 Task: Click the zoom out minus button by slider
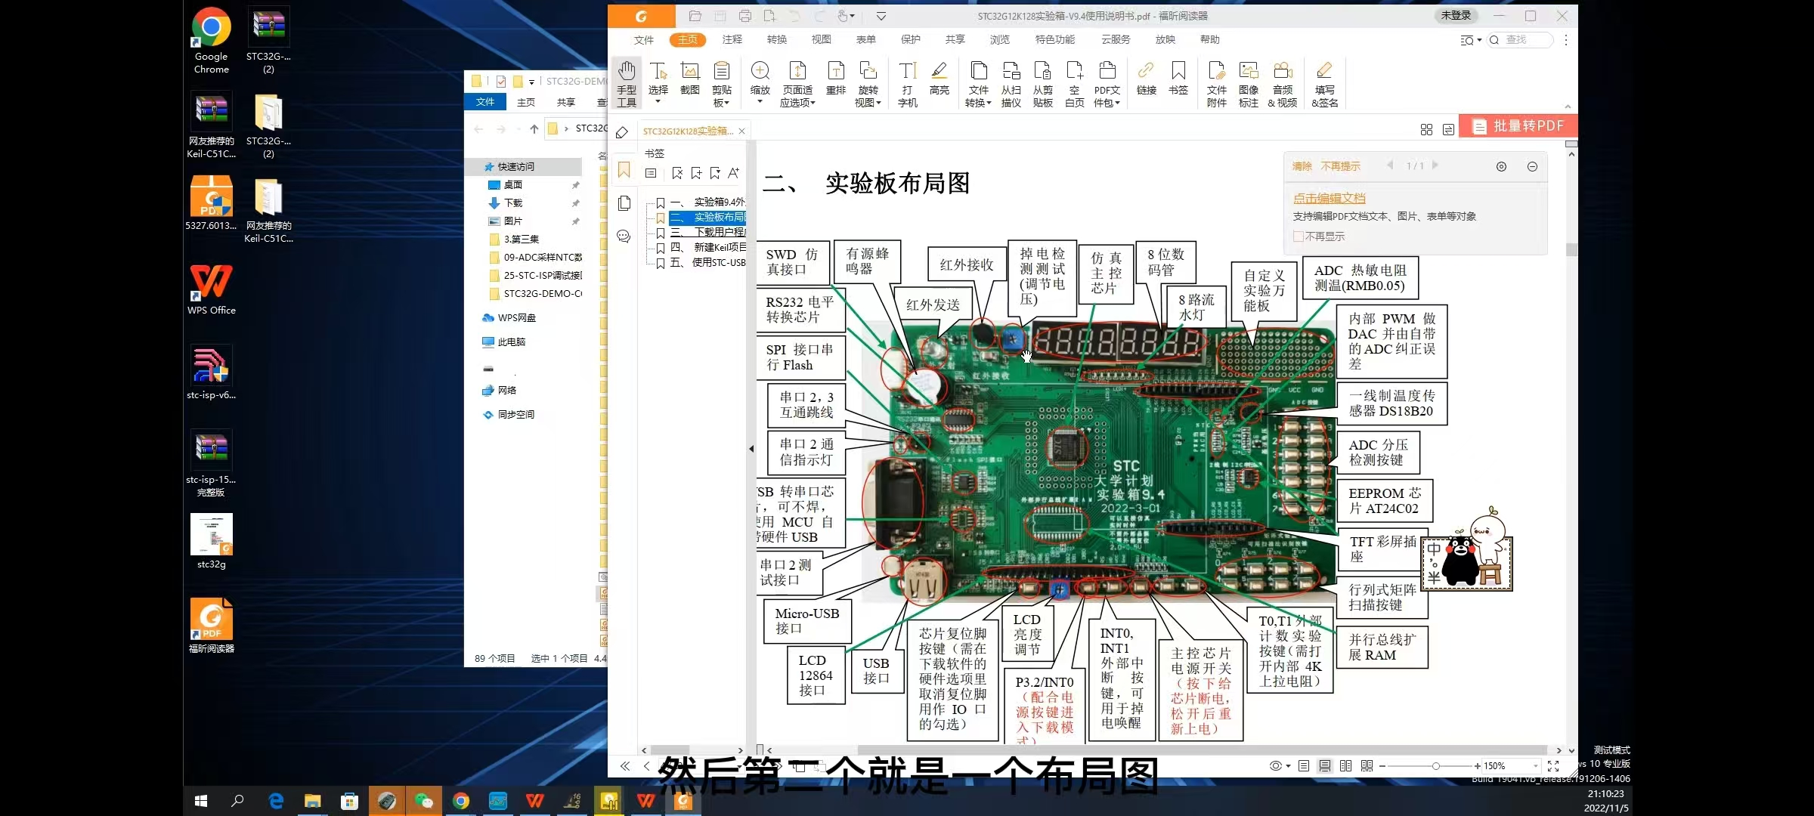[x=1382, y=765]
